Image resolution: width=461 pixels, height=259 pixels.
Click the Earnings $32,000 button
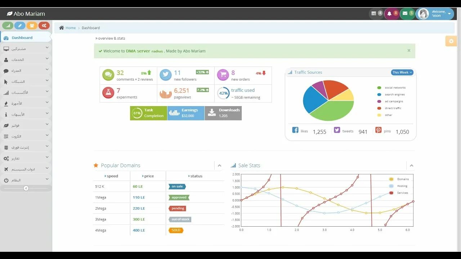[186, 113]
